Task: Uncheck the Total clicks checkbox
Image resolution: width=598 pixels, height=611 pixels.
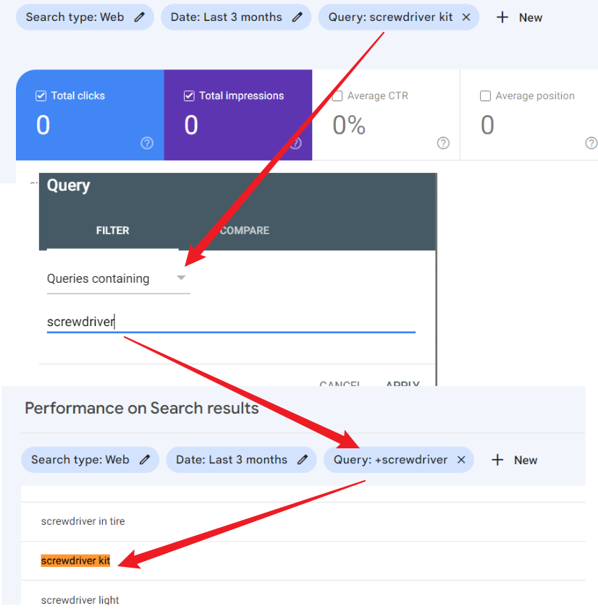Action: [41, 95]
